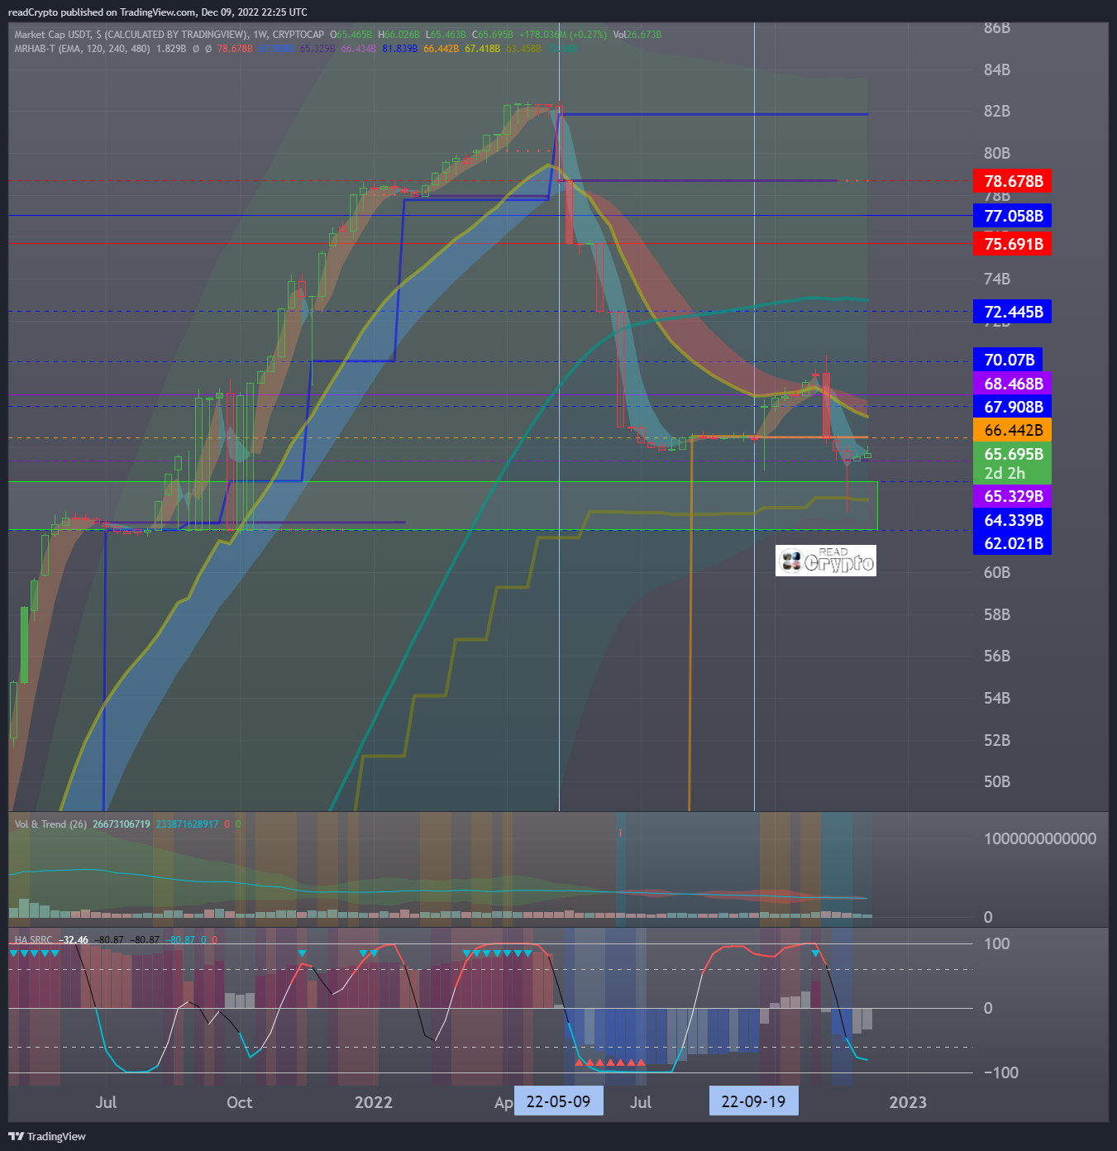Click the 62.021B blue price label
Image resolution: width=1117 pixels, height=1151 pixels.
[x=1013, y=543]
